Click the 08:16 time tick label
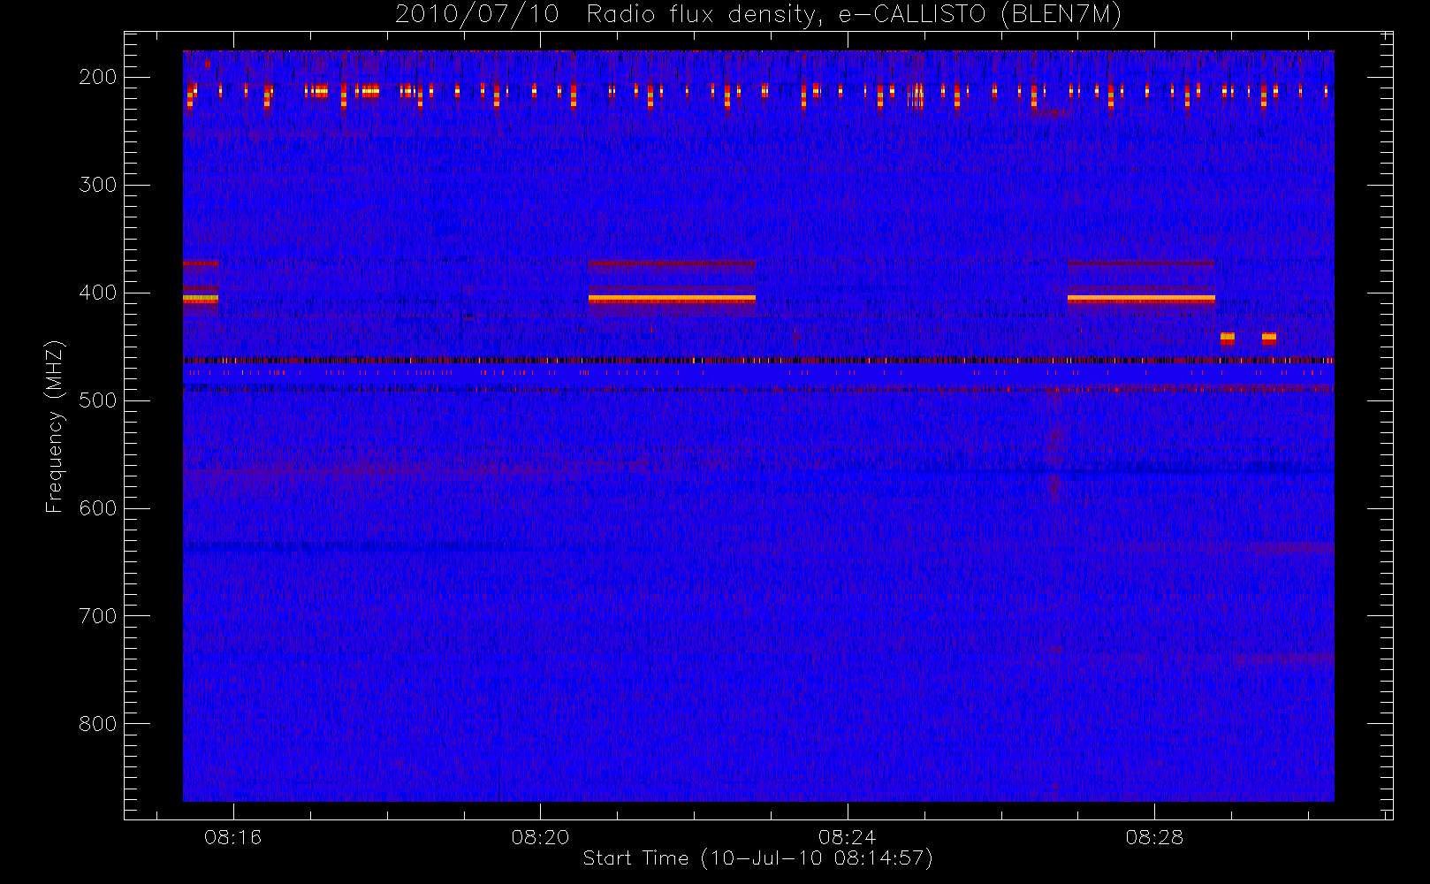This screenshot has height=884, width=1430. tap(233, 837)
